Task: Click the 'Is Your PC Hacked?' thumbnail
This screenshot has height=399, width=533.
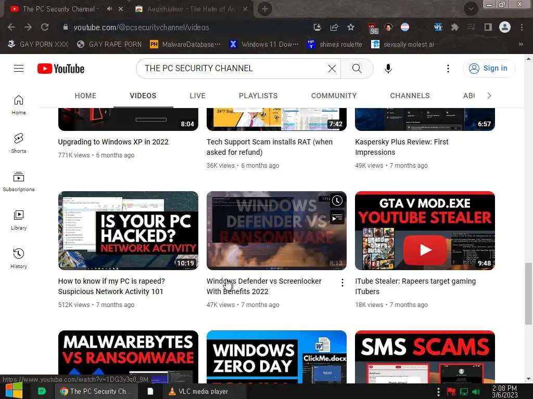Action: (128, 231)
